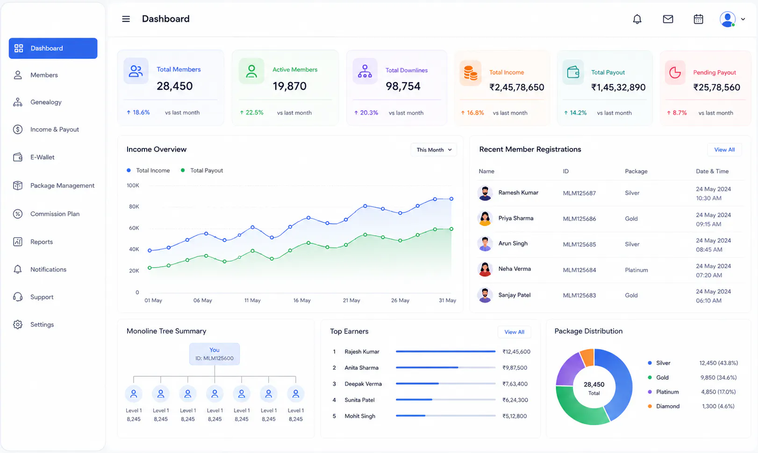758x453 pixels.
Task: Open the This Month period dropdown
Action: [x=434, y=150]
